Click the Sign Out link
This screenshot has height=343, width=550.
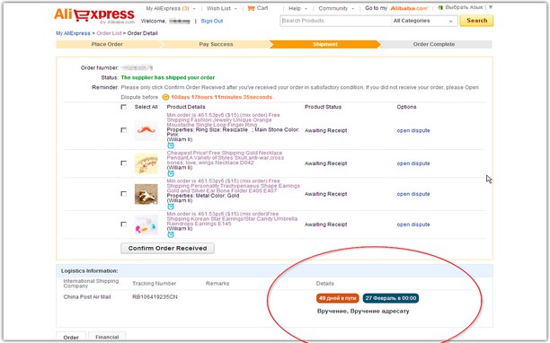[212, 21]
